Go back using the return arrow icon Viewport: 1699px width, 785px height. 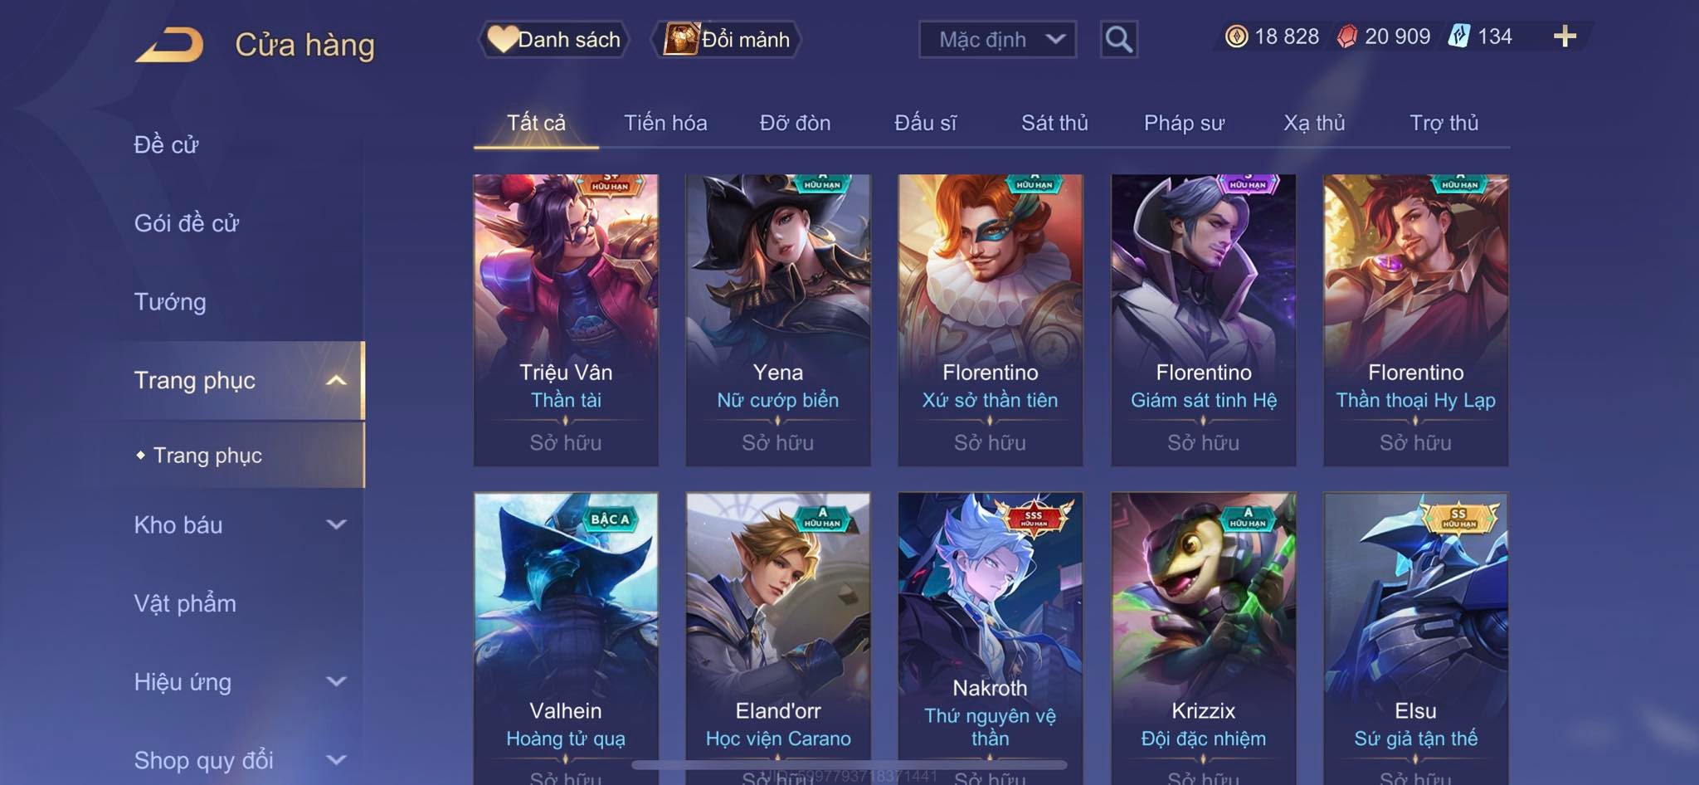[x=169, y=45]
